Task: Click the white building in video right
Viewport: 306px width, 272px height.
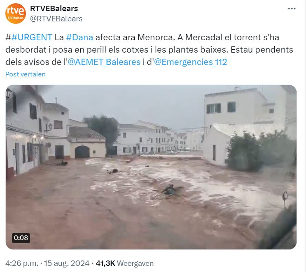Action: pyautogui.click(x=236, y=109)
